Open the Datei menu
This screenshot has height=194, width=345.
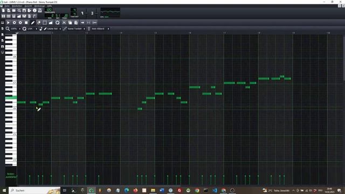click(7, 6)
